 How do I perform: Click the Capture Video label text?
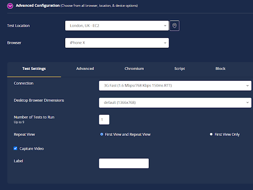(32, 149)
